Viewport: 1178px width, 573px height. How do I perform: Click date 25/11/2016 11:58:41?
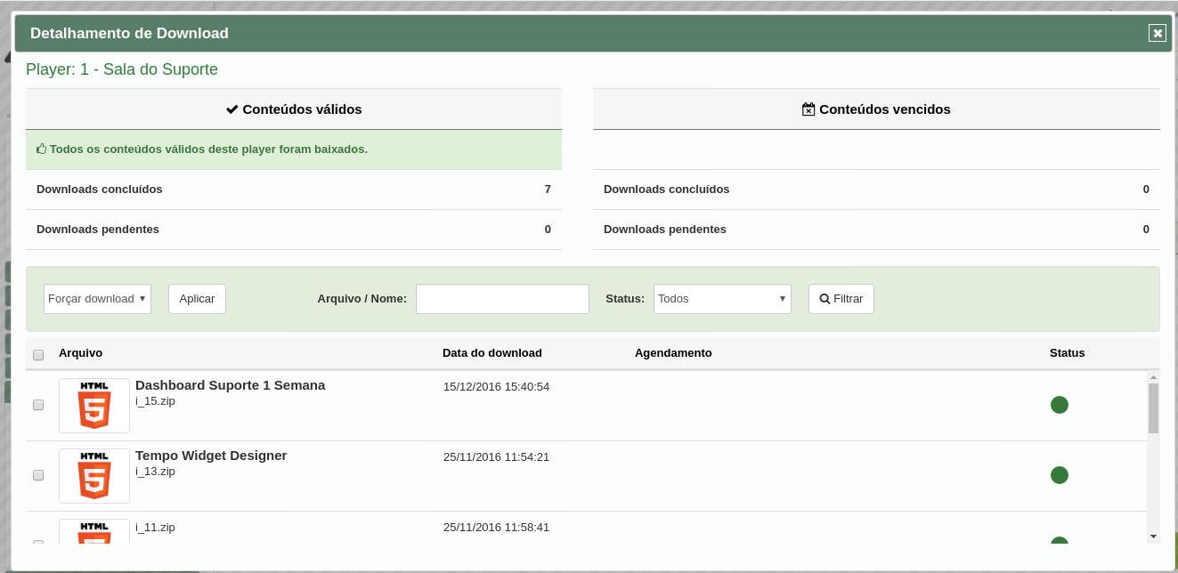point(496,528)
